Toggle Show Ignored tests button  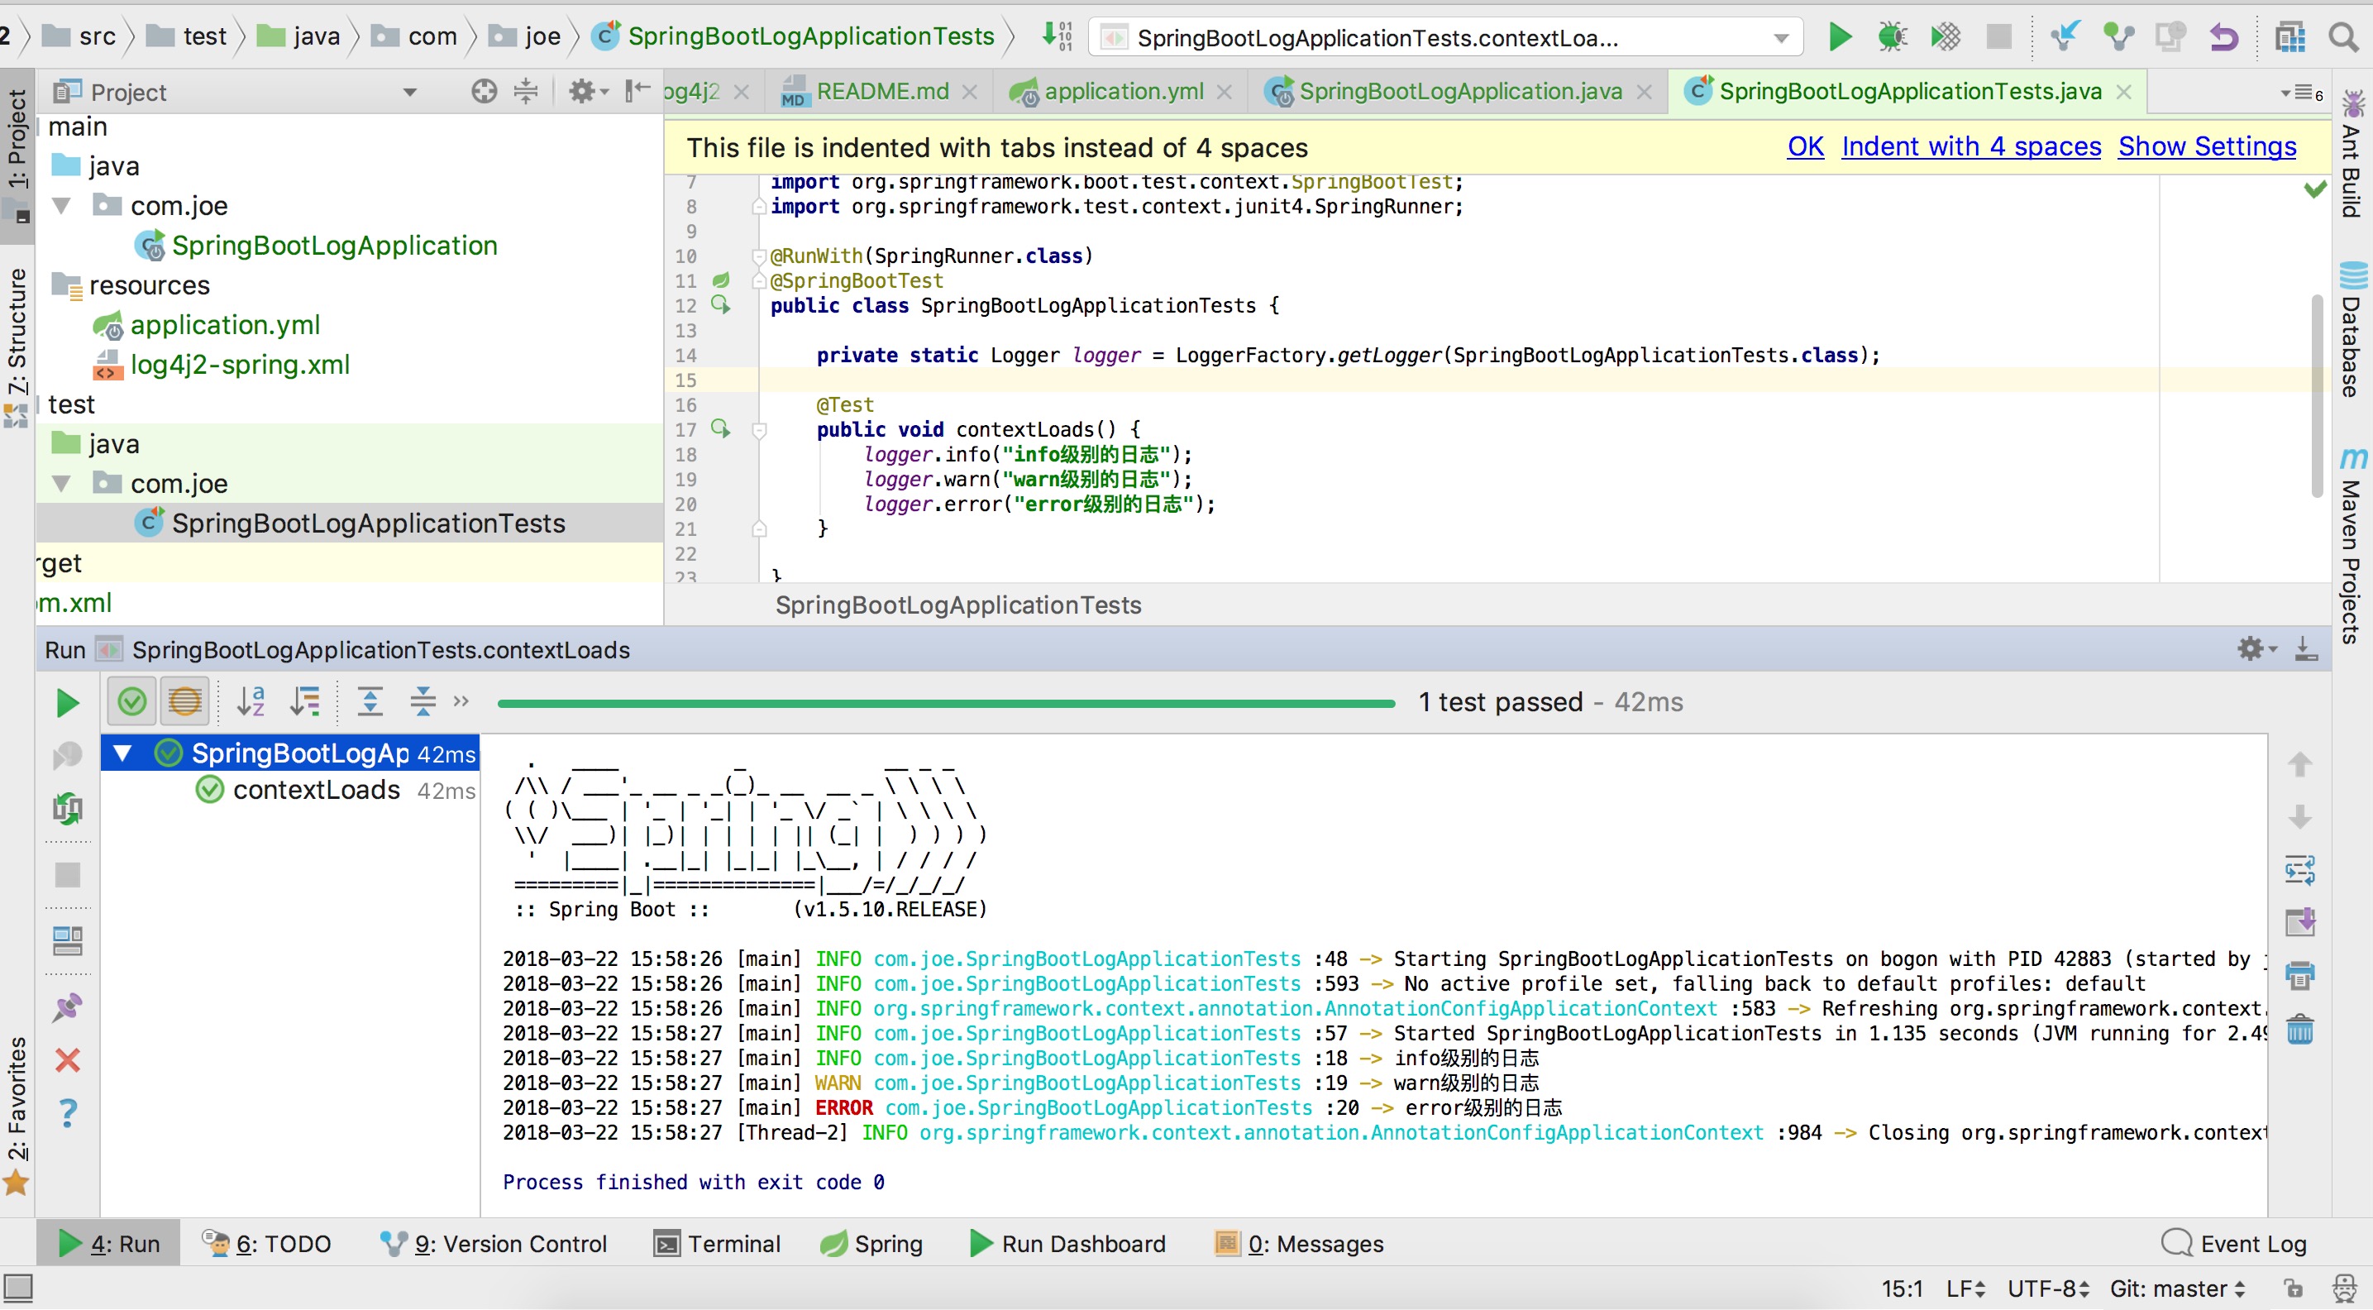(184, 702)
